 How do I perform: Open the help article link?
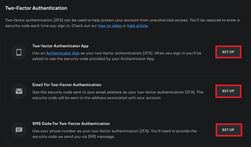tap(137, 26)
